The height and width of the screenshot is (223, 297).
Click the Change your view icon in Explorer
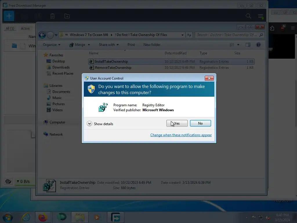(x=232, y=45)
